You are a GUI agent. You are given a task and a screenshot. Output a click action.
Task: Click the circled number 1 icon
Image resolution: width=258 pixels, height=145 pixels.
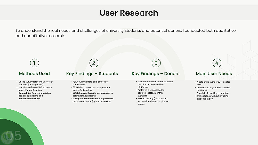[34, 63]
